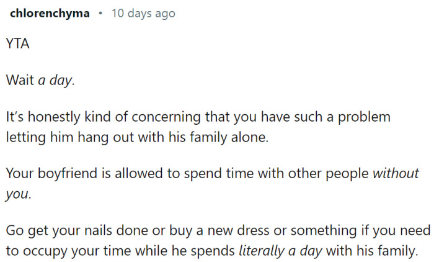This screenshot has width=434, height=262.
Task: Click the italic "you." on its own line
Action: pos(17,193)
